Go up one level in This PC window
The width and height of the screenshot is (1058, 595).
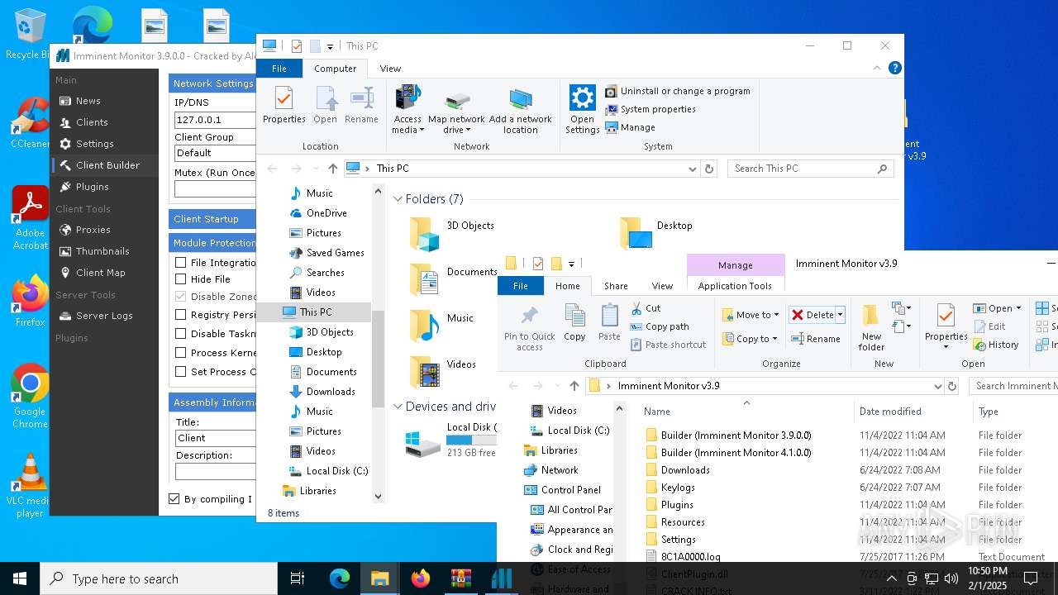[x=332, y=169]
